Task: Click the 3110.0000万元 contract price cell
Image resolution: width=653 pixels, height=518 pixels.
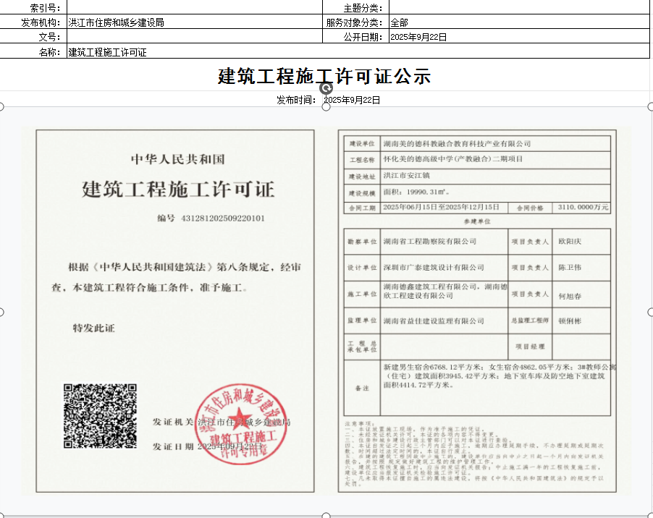Action: click(x=582, y=207)
